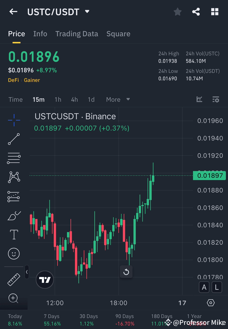Collapse the drawing toolbar with the chevron
This screenshot has height=329, width=228.
27,272
